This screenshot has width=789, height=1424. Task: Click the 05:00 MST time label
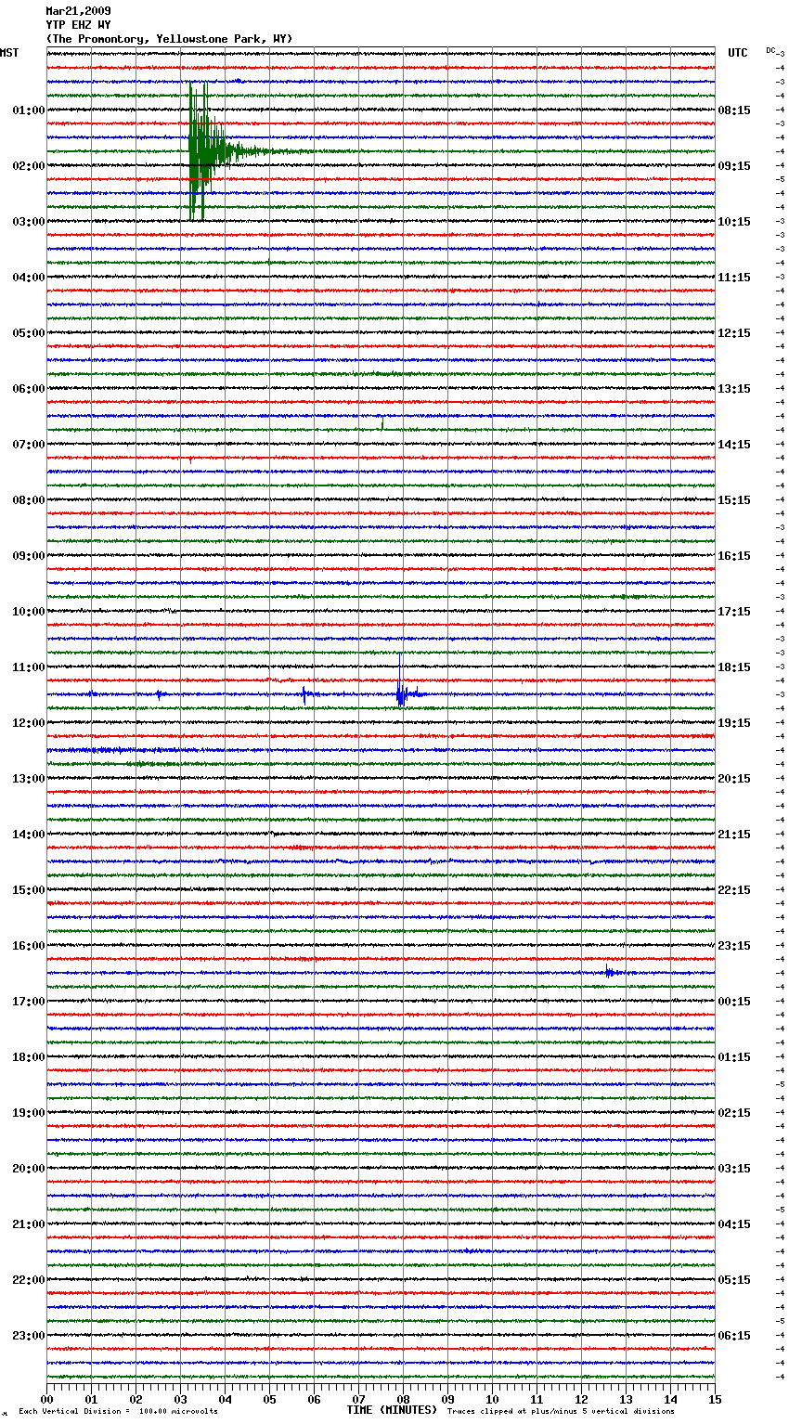pos(29,333)
